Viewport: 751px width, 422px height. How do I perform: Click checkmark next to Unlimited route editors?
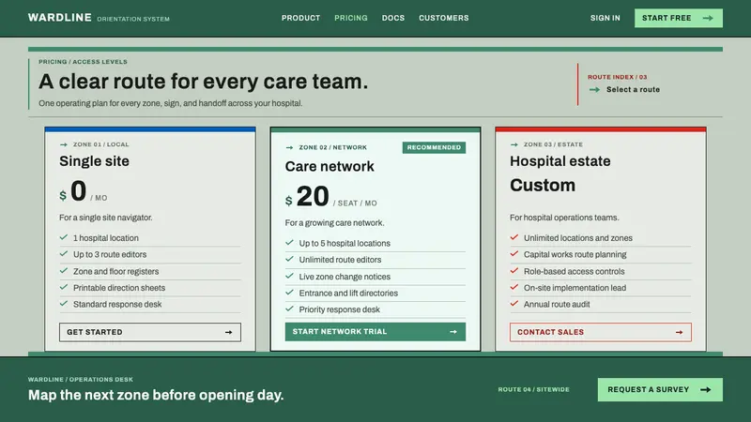[289, 259]
